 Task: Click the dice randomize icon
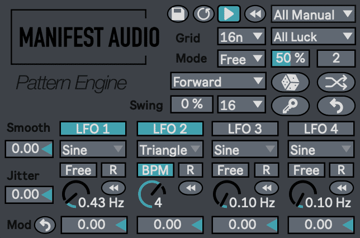click(x=290, y=82)
